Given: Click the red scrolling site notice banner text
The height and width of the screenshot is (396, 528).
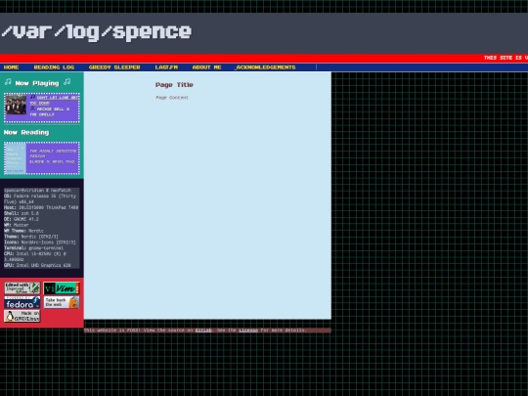Looking at the screenshot, I should (506, 58).
